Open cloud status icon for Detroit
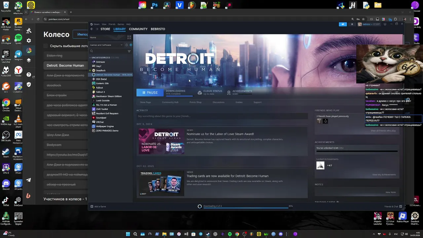This screenshot has height=238, width=423. click(x=200, y=93)
